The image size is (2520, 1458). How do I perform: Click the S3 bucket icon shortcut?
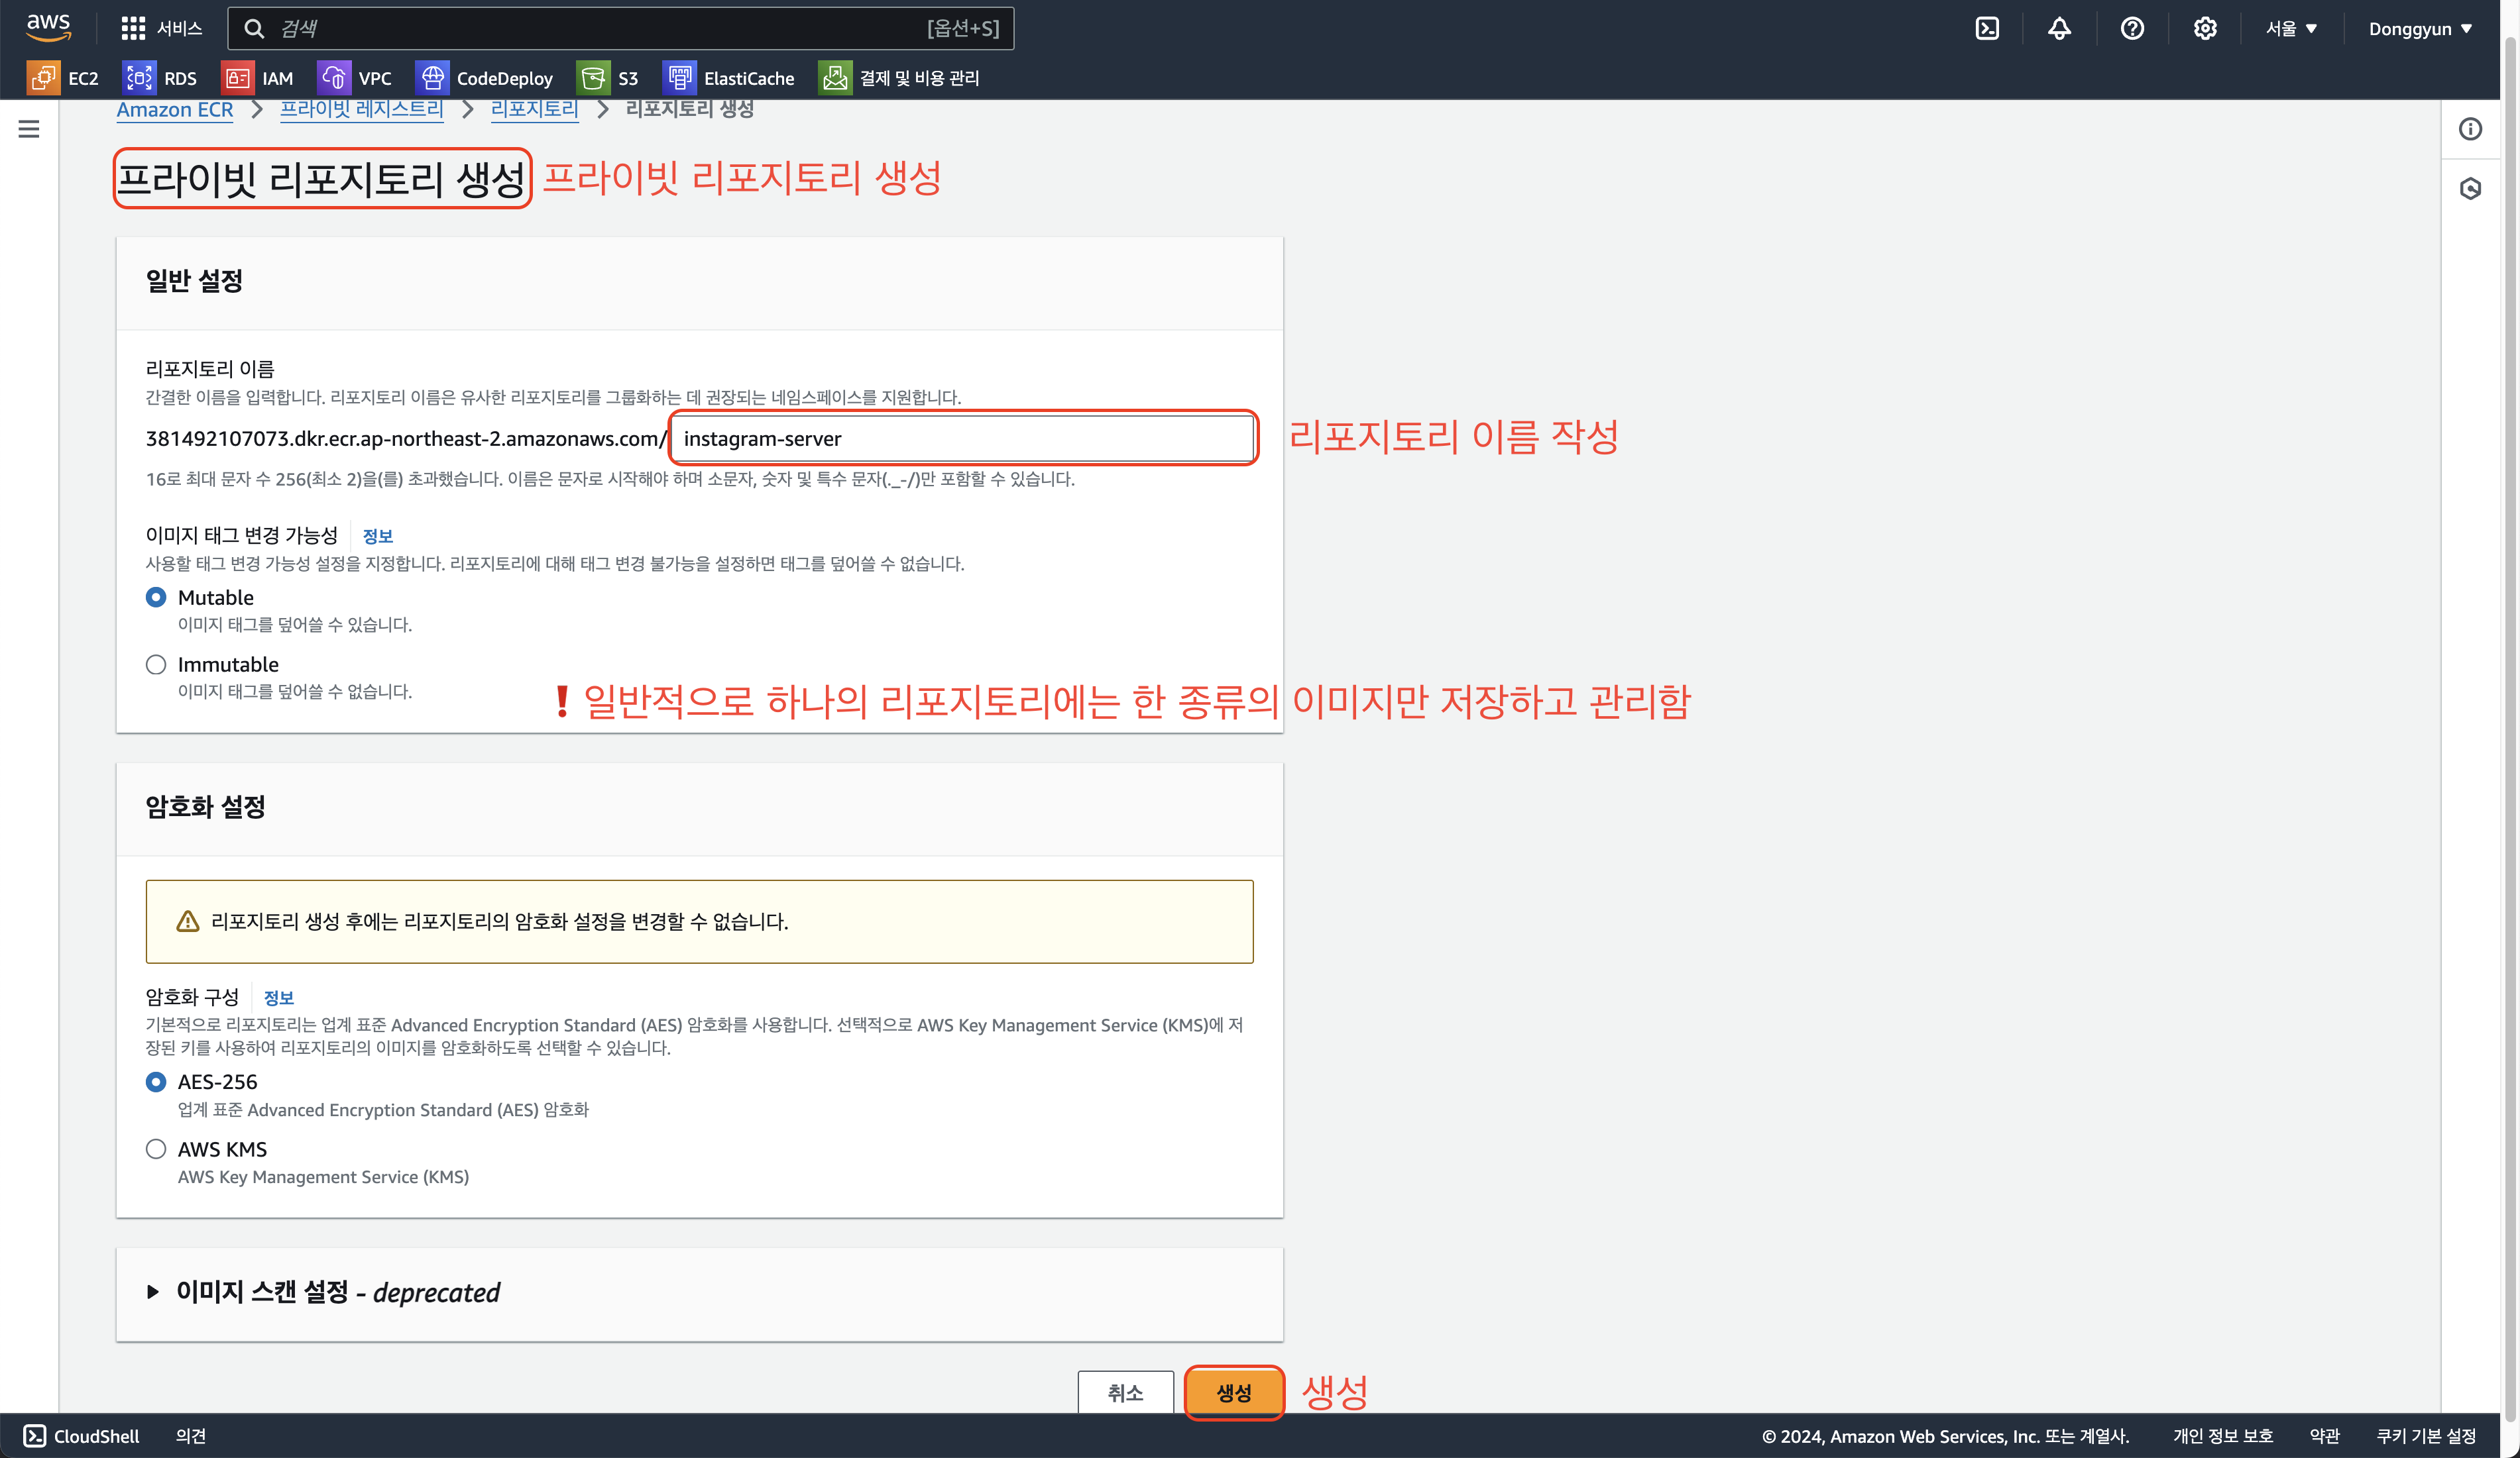[x=593, y=78]
